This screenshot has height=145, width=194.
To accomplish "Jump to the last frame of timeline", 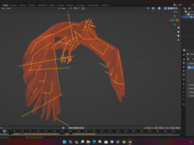I will tap(83, 128).
